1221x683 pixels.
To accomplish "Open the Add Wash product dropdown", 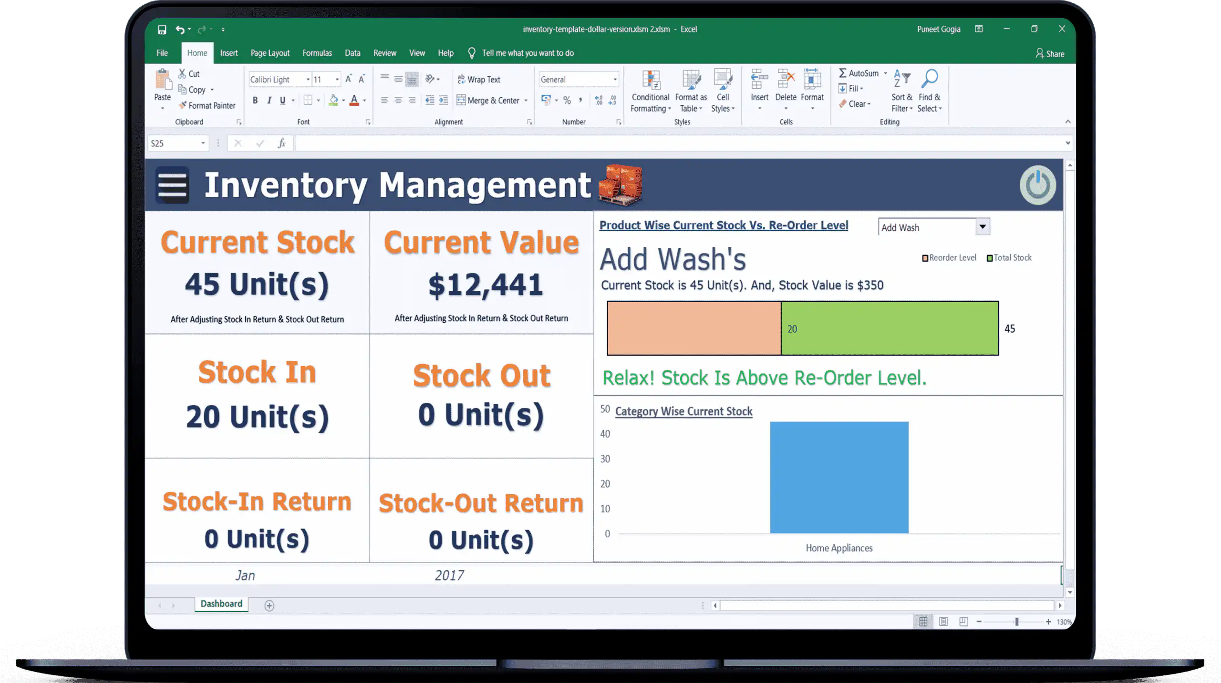I will (x=983, y=227).
